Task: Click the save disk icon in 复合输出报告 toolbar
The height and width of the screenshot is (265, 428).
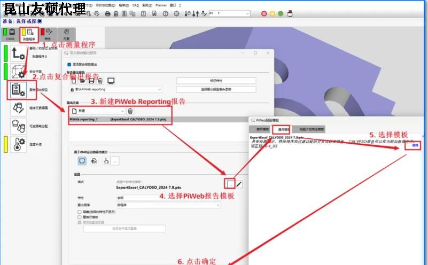Action: pyautogui.click(x=92, y=80)
